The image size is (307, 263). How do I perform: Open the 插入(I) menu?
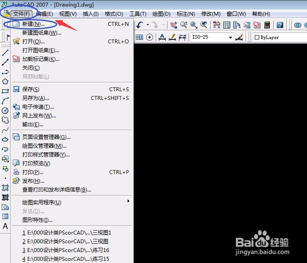[x=90, y=14]
